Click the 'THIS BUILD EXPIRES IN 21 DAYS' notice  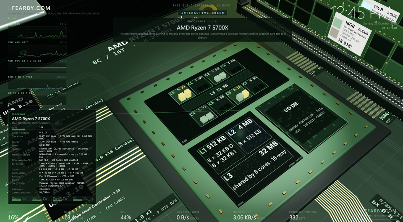pos(202,5)
